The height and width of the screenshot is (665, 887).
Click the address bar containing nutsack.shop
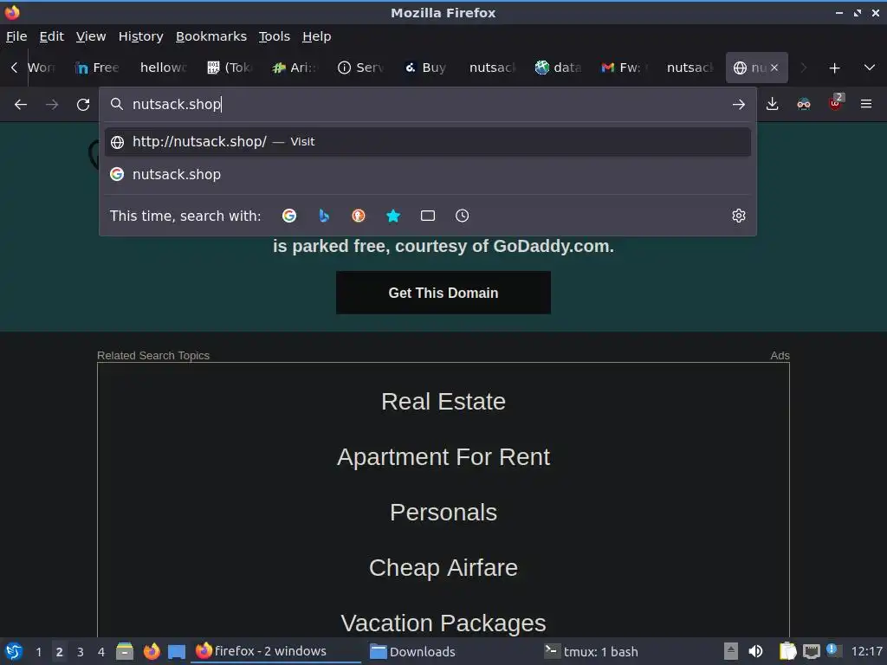427,104
